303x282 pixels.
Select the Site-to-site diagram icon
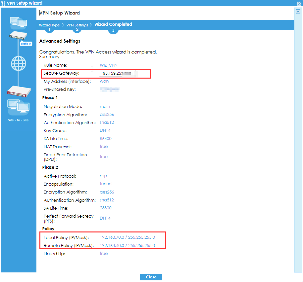pos(18,108)
